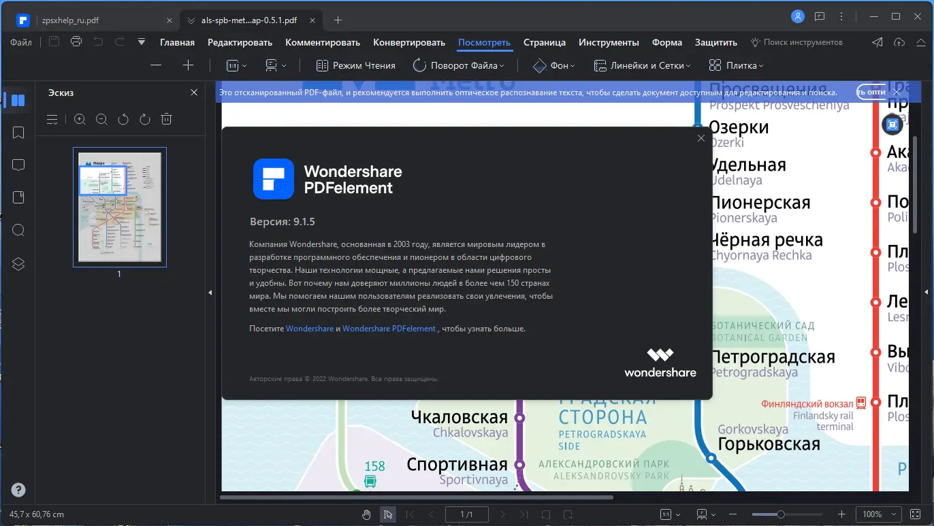The image size is (934, 526).
Task: Rotate the thumbnail counterclockwise
Action: point(123,119)
